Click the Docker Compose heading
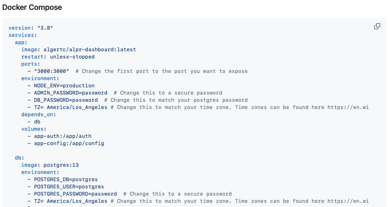This screenshot has width=389, height=207. click(32, 8)
